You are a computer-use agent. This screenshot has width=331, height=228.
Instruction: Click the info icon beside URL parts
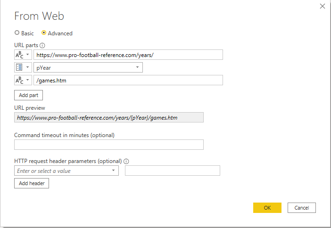(42, 46)
